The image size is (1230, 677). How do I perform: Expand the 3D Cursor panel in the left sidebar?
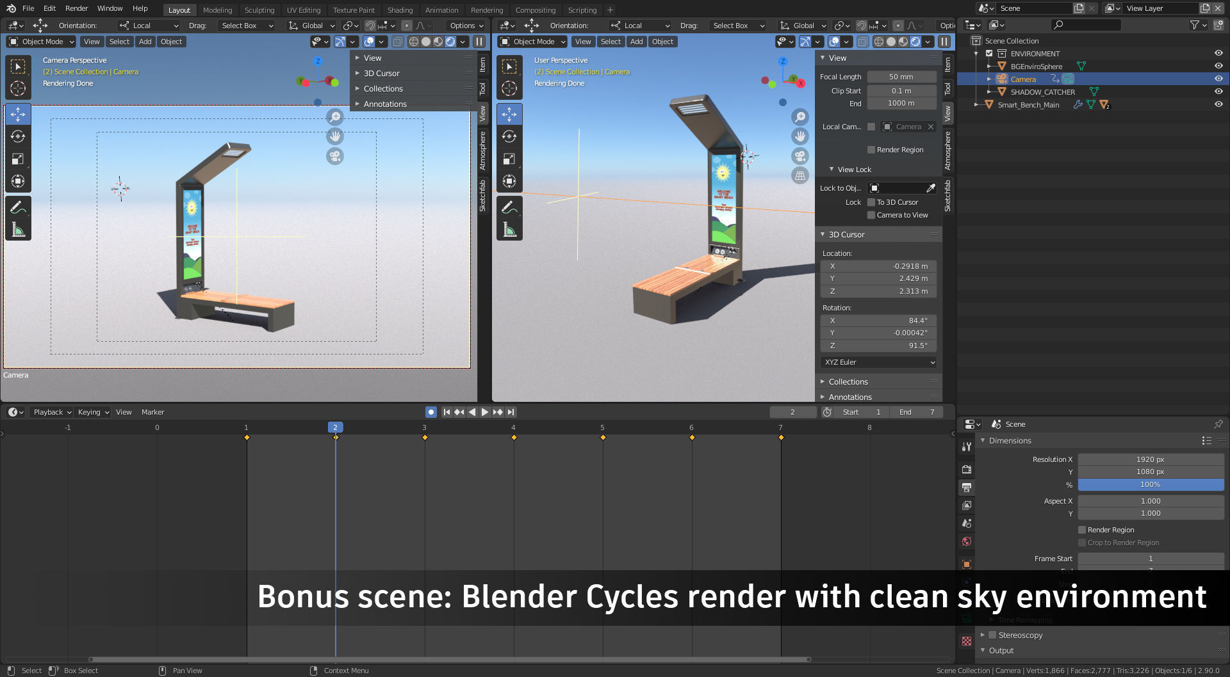pos(357,74)
